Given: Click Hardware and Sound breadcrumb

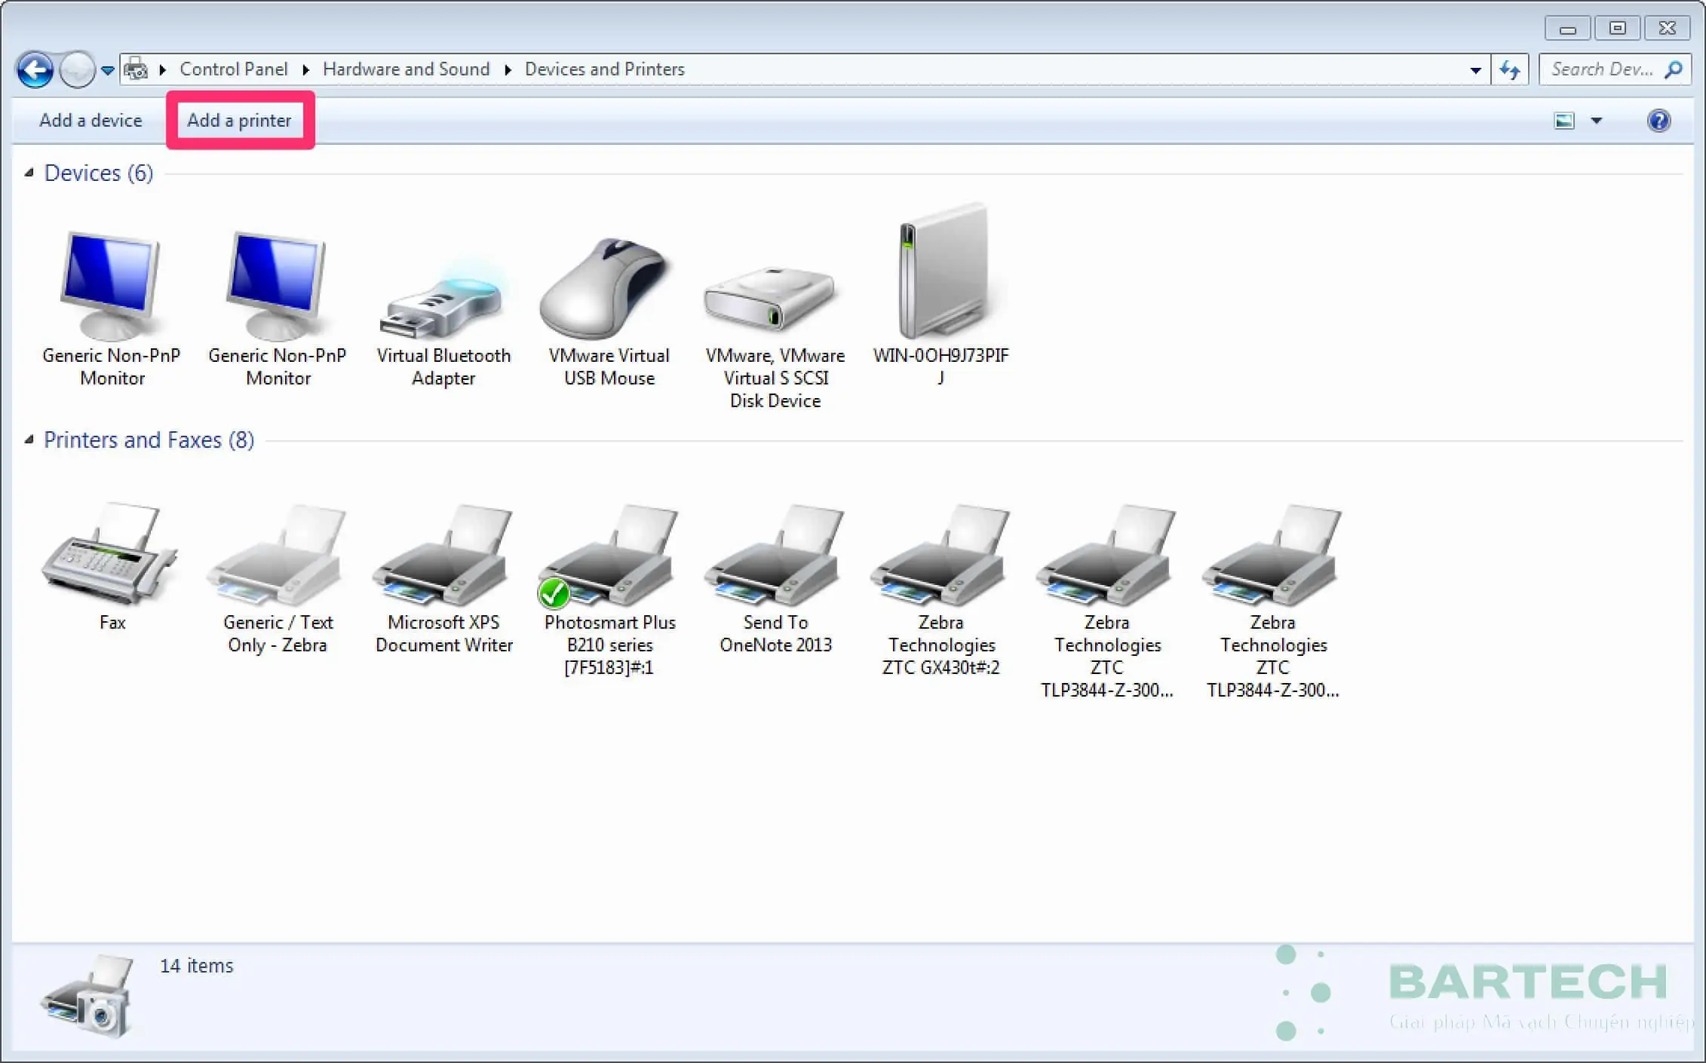Looking at the screenshot, I should (x=406, y=69).
